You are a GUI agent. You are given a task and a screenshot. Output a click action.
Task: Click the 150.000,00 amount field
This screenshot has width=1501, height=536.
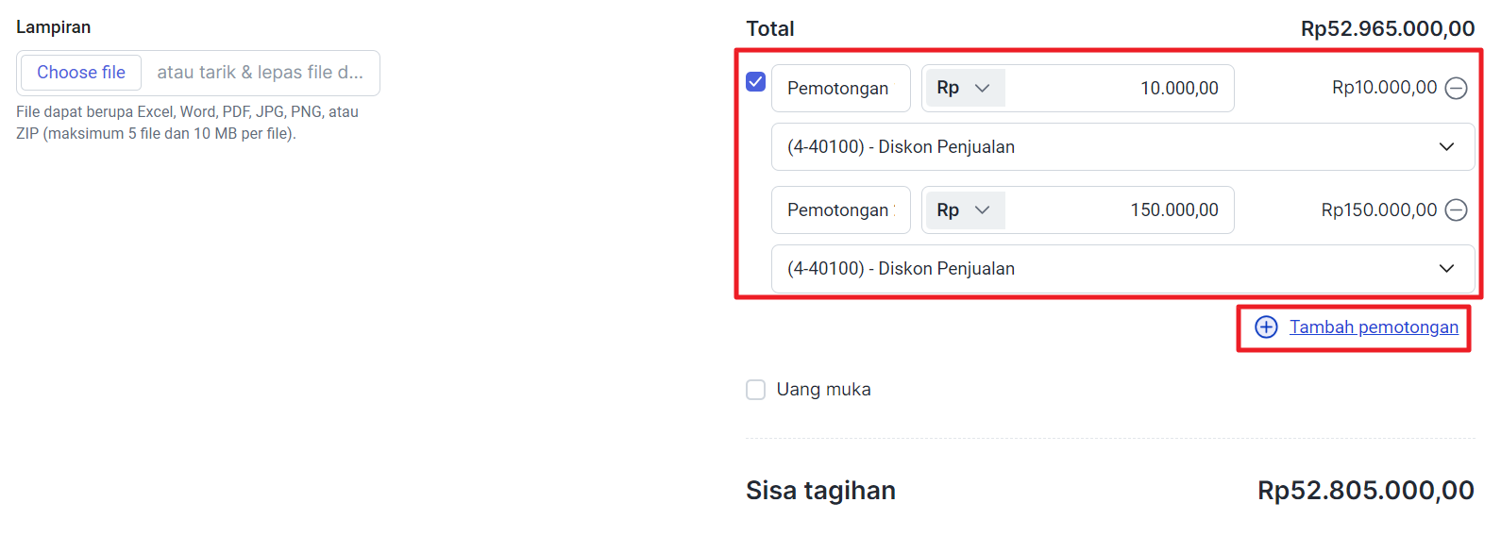pyautogui.click(x=1119, y=210)
